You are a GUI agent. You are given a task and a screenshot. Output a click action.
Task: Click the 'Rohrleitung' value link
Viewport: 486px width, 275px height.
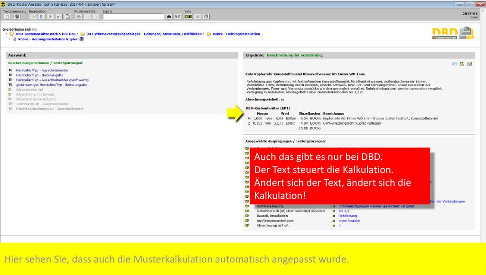click(348, 216)
